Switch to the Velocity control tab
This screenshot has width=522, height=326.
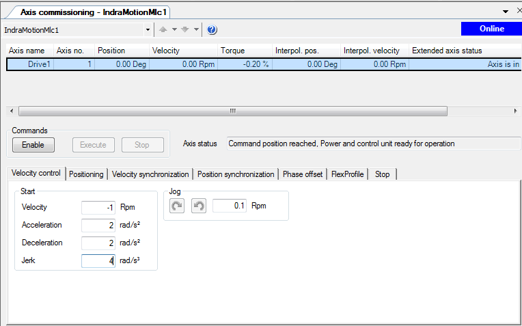click(x=36, y=173)
